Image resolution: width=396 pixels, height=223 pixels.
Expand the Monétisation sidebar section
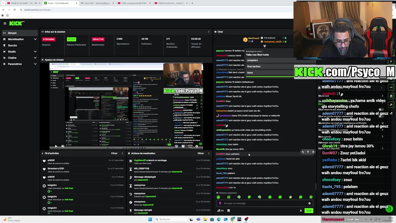pos(20,39)
